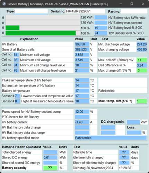Click the Type input field

tap(31, 11)
